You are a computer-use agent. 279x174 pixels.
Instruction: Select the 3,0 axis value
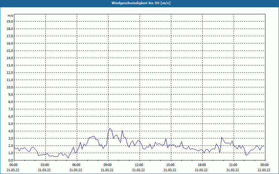(10, 138)
